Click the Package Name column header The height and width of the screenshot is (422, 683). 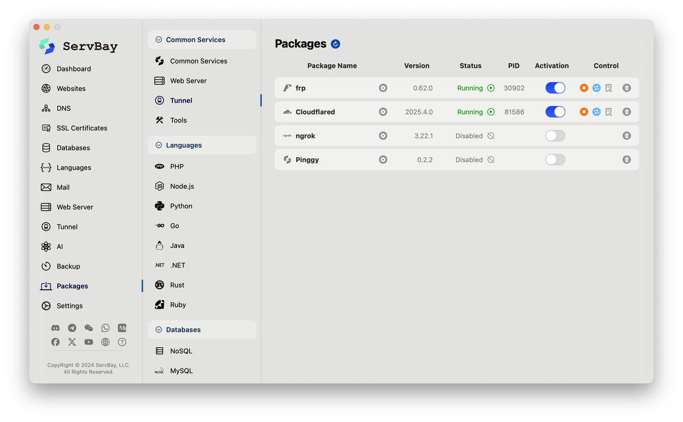point(332,66)
